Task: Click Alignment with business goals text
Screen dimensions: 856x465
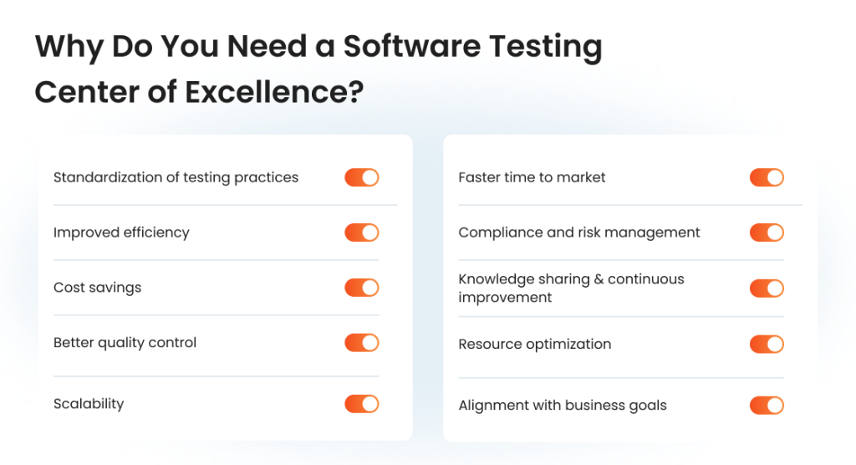Action: click(x=563, y=406)
